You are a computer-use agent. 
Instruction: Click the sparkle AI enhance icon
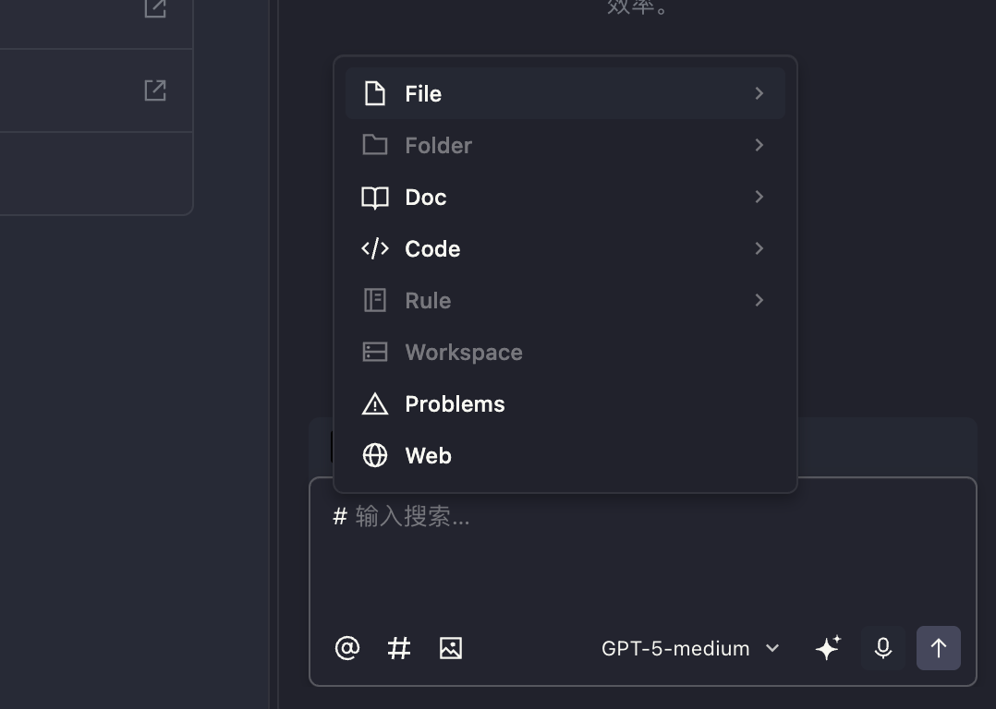(x=827, y=648)
